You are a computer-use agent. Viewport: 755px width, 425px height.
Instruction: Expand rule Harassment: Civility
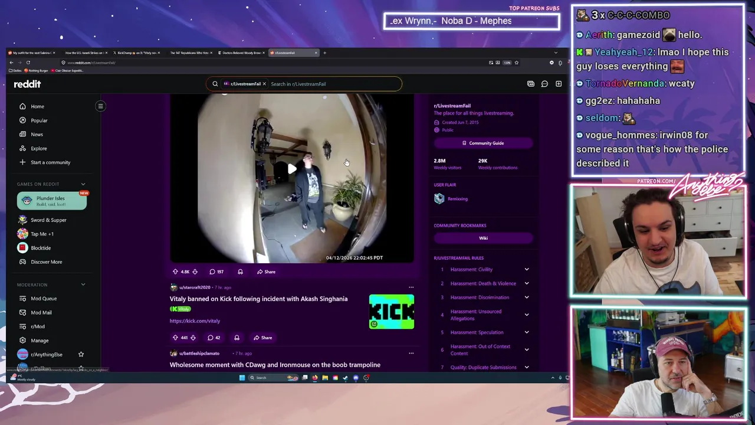pyautogui.click(x=527, y=269)
